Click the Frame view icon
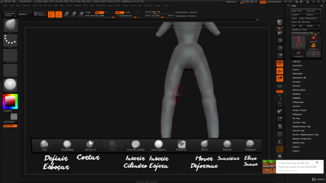The height and width of the screenshot is (183, 326). (x=280, y=104)
